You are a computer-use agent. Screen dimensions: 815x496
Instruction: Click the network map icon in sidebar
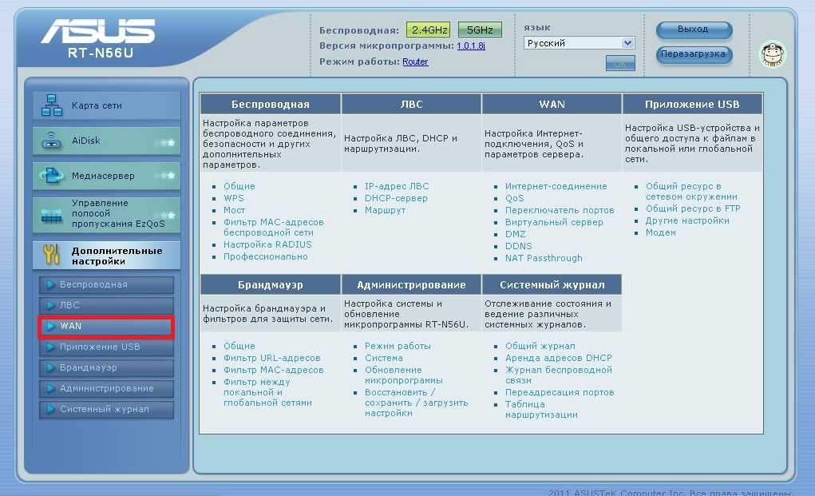pos(52,105)
